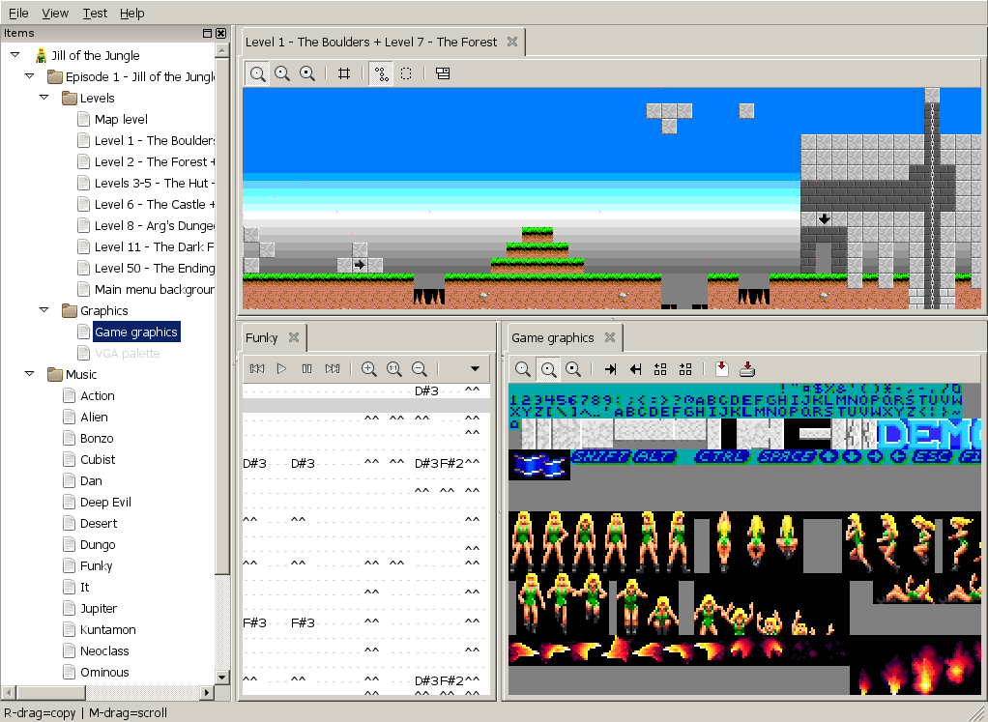Toggle the tile grid in the level editor
Screen dimensions: 988x722
[x=344, y=73]
